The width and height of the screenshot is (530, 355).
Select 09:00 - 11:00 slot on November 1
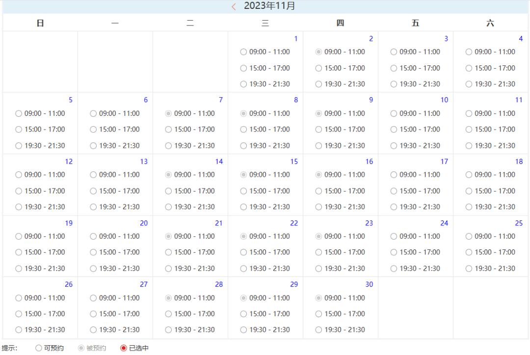[x=243, y=52]
